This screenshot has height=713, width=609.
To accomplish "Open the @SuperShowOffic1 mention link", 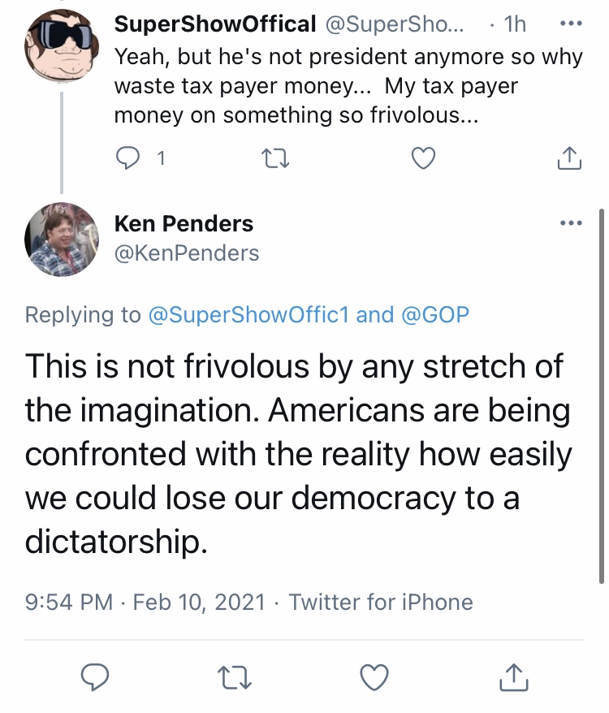I will click(248, 314).
